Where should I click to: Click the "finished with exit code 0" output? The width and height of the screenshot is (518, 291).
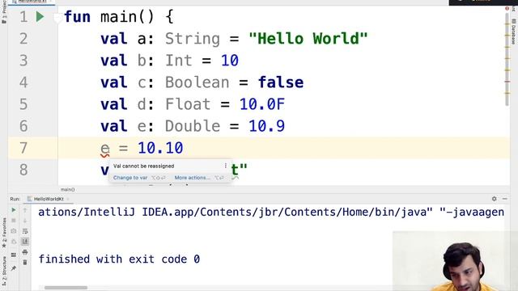[119, 259]
